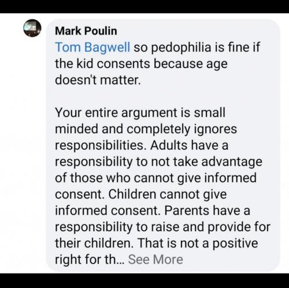Expand the comment with See More
This screenshot has height=288, width=289.
155,259
